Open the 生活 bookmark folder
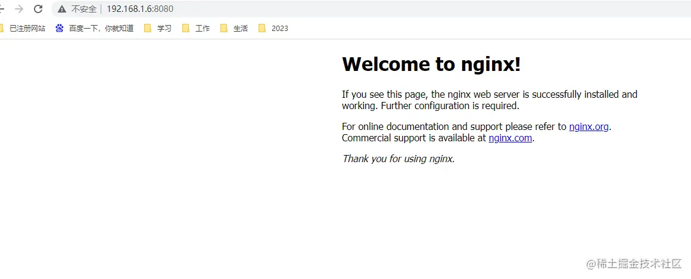The height and width of the screenshot is (279, 691). 234,28
